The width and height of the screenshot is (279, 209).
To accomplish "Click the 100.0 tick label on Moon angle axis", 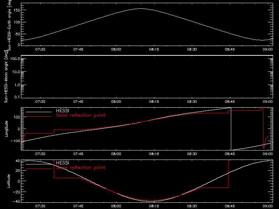I will [15, 59].
